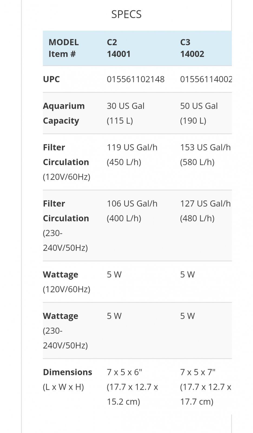Click the SPECS section heading

pyautogui.click(x=126, y=14)
